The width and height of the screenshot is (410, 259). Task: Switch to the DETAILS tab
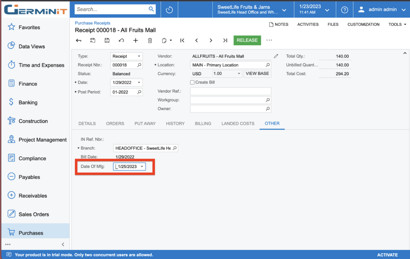click(87, 124)
